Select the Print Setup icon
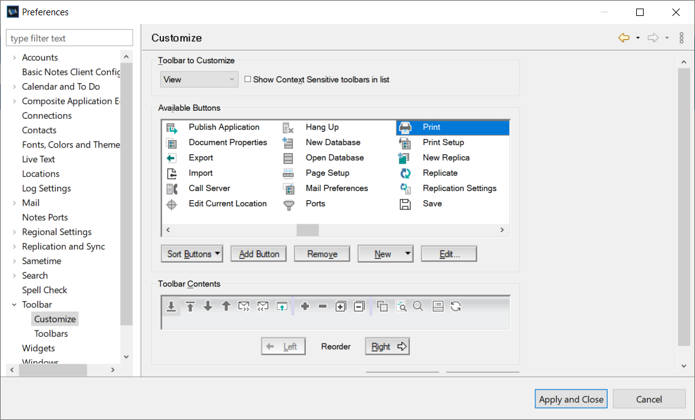 tap(405, 143)
